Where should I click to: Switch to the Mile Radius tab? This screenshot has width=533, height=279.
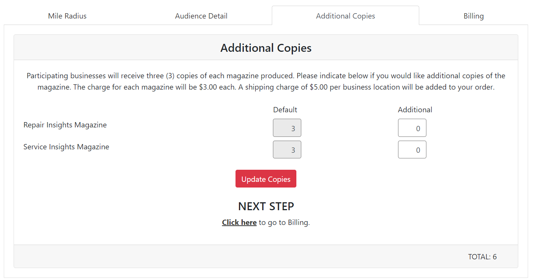tap(67, 16)
